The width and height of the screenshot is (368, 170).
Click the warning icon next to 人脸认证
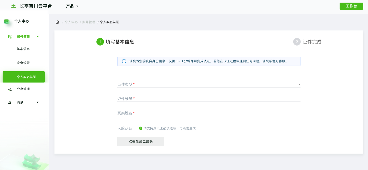point(140,128)
